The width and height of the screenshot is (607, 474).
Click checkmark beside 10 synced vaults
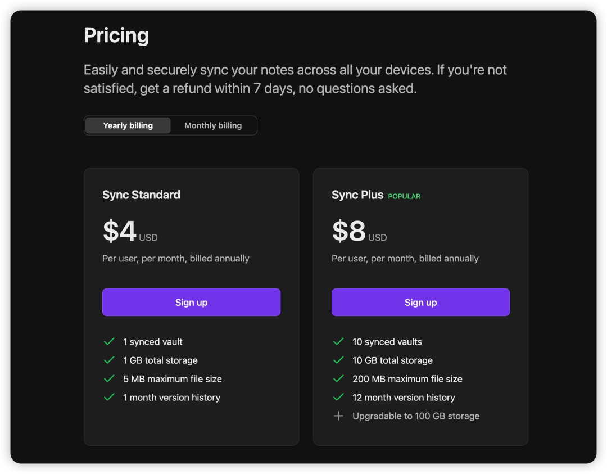tap(338, 342)
